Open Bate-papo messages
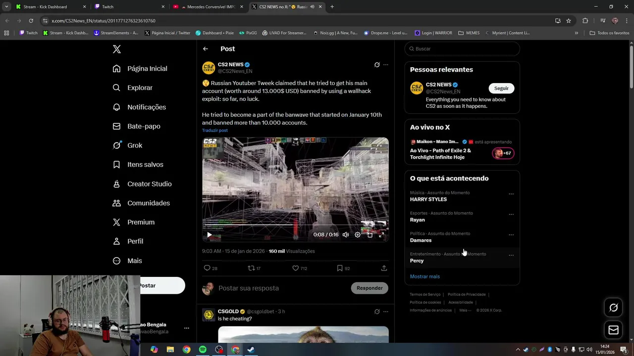Screen dimensions: 634x356 coord(136,126)
